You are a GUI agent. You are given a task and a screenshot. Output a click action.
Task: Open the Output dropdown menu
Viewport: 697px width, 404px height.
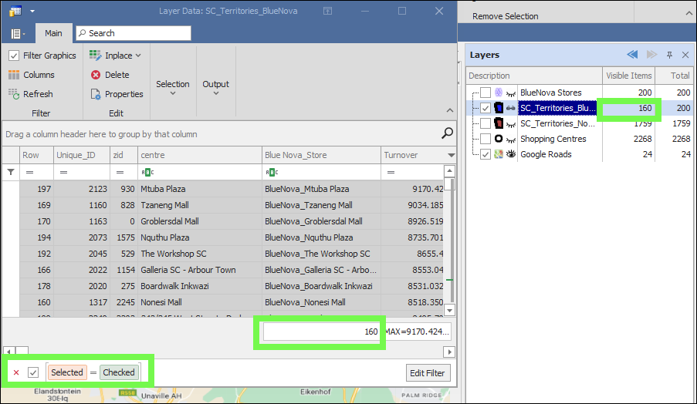coord(215,87)
